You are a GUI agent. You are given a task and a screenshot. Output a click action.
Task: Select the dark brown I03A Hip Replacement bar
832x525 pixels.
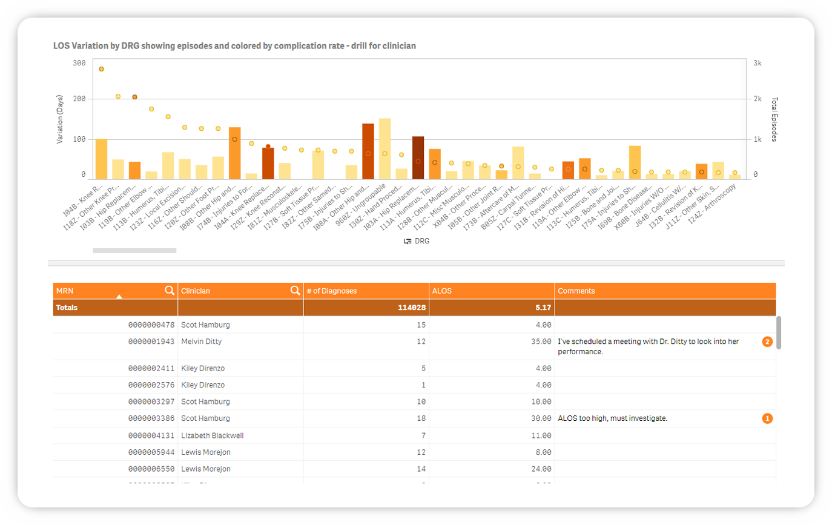tap(418, 157)
